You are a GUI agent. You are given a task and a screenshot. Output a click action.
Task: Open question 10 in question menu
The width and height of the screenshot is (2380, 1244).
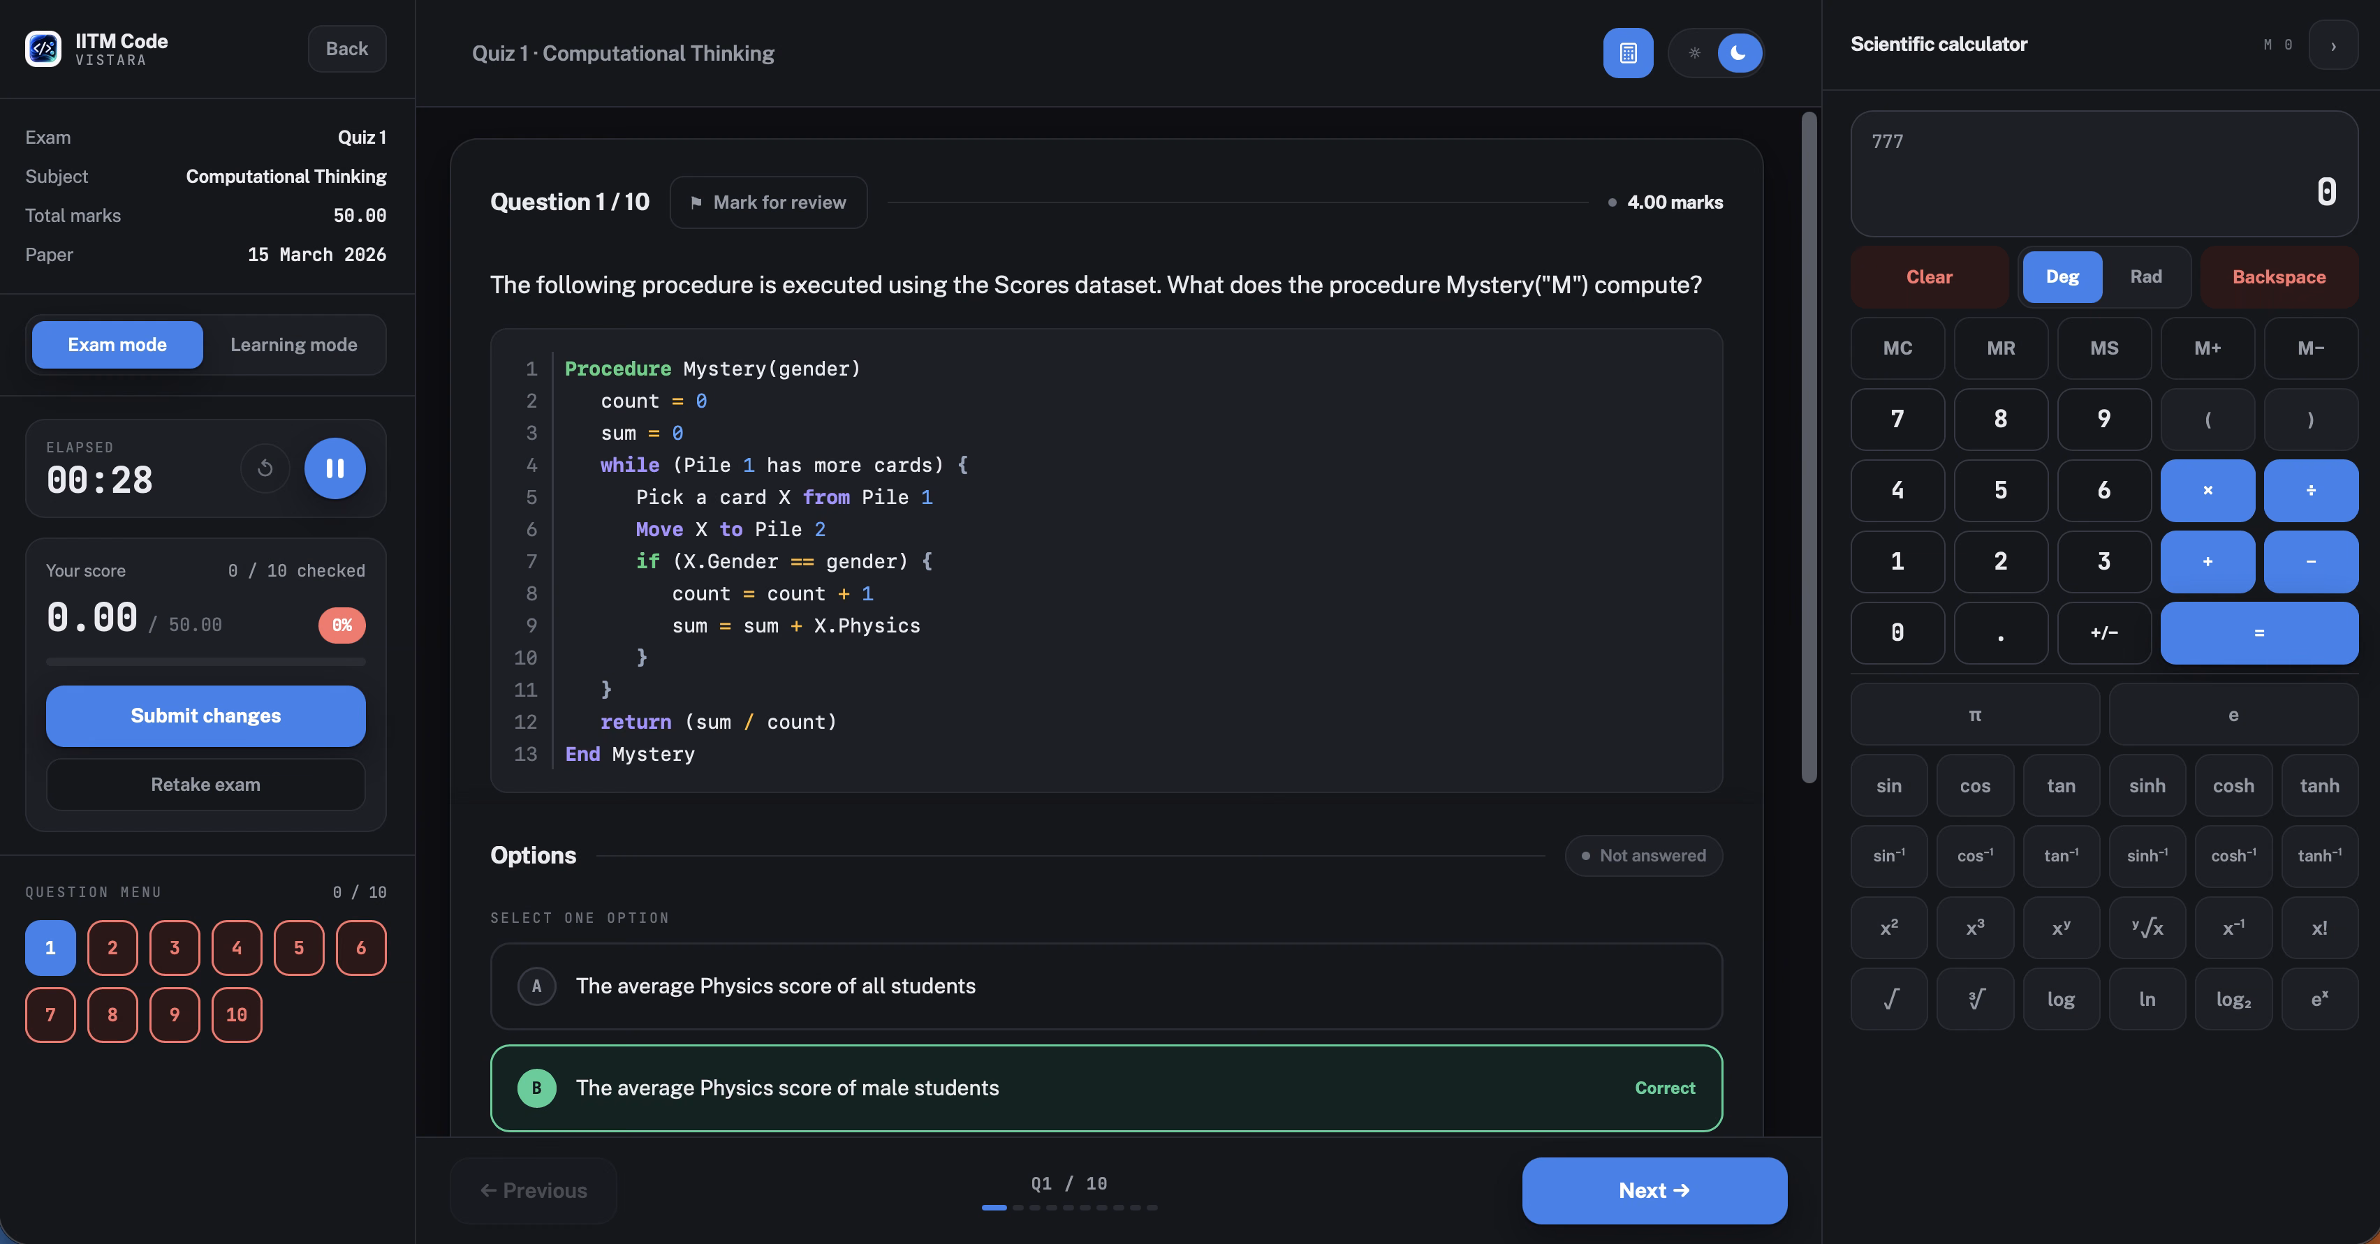237,1015
